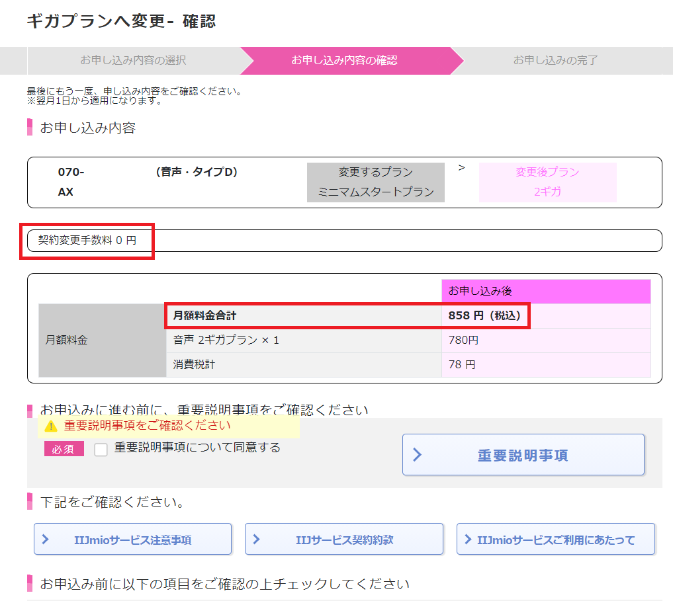The width and height of the screenshot is (673, 601).
Task: Select the お申し込み内容の確認 step tab
Action: click(344, 61)
